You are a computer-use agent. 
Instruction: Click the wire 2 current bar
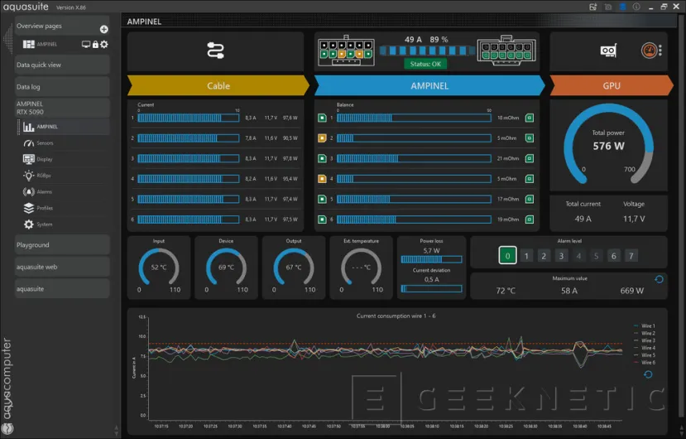point(188,138)
